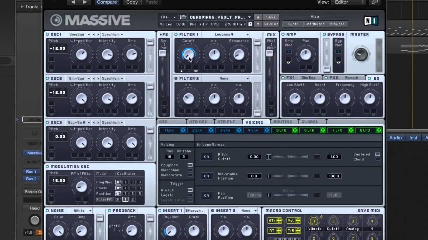Image resolution: width=428 pixels, height=240 pixels.
Task: Grab the 6LFO modulation crosshair handle
Action: point(323,130)
